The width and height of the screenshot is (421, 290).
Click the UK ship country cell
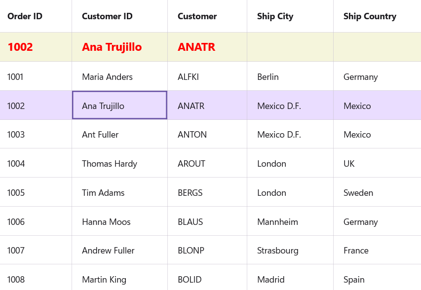[349, 164]
